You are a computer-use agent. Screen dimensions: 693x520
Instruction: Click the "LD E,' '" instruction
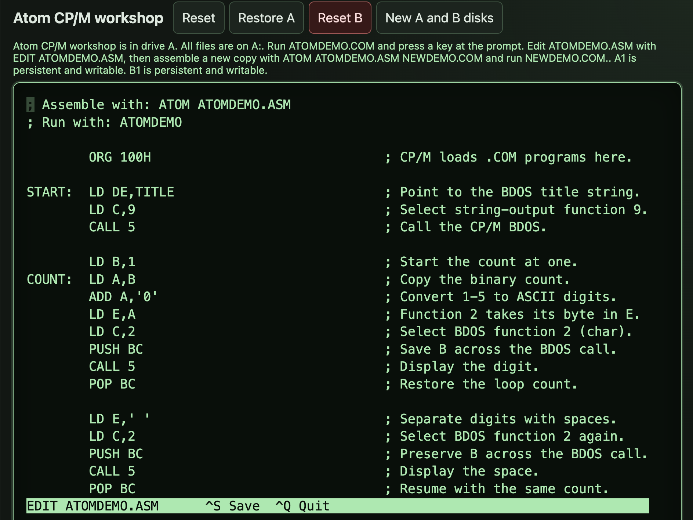(120, 419)
